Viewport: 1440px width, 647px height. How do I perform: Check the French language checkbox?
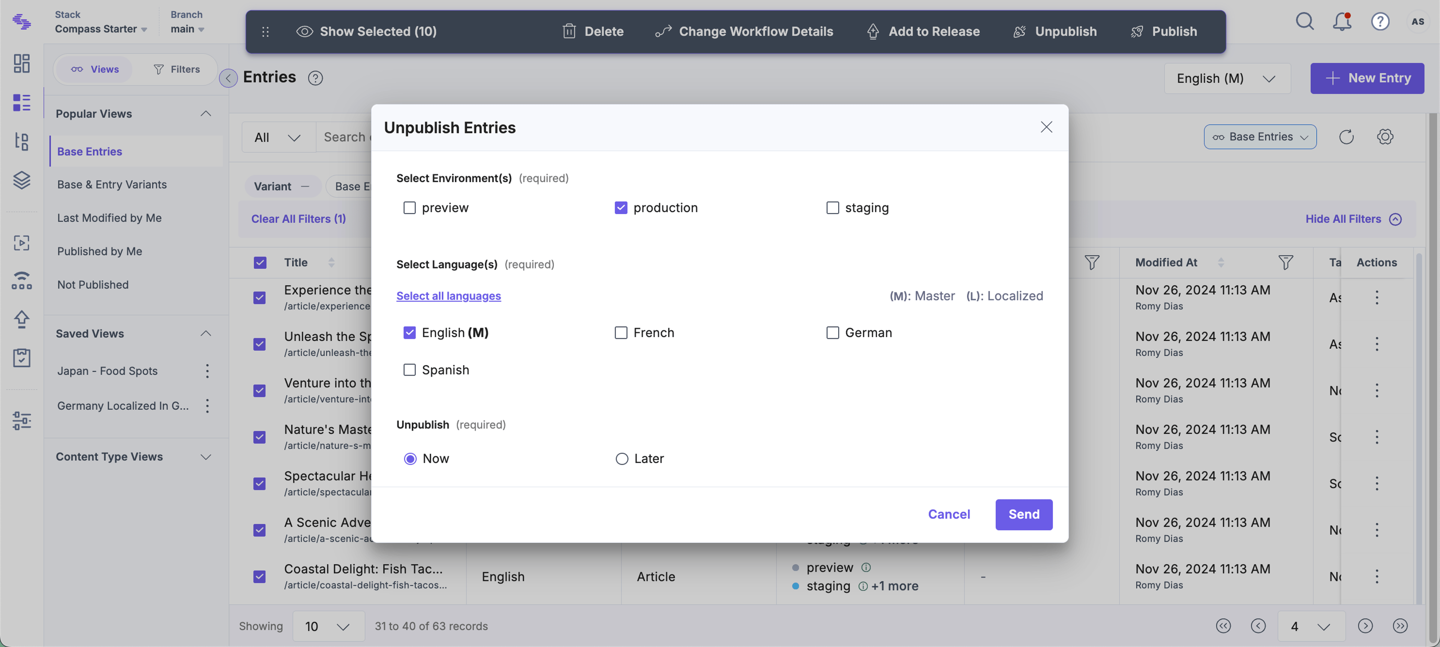pyautogui.click(x=621, y=332)
